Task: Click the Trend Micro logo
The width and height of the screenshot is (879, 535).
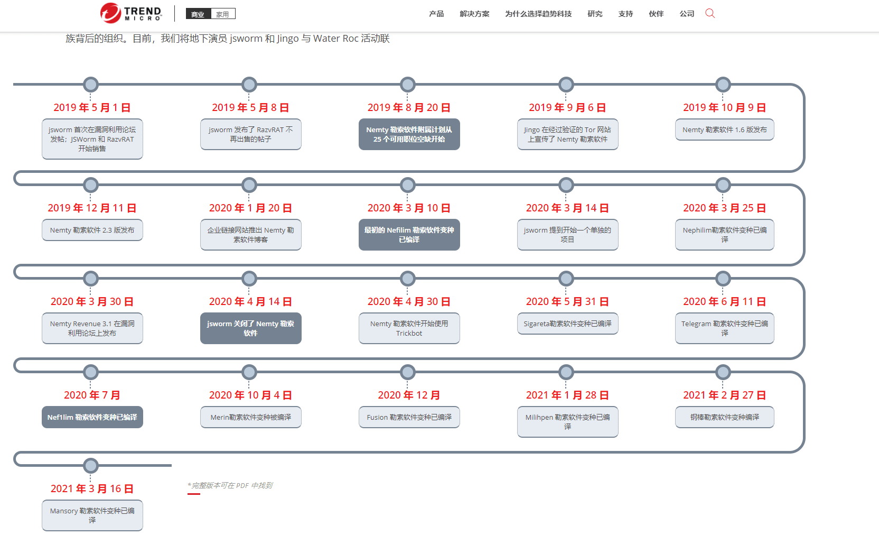Action: pos(131,13)
